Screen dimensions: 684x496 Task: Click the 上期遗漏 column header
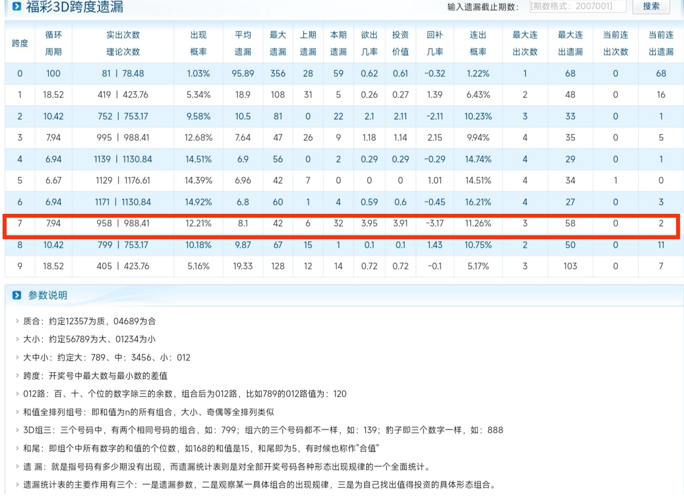(x=308, y=43)
